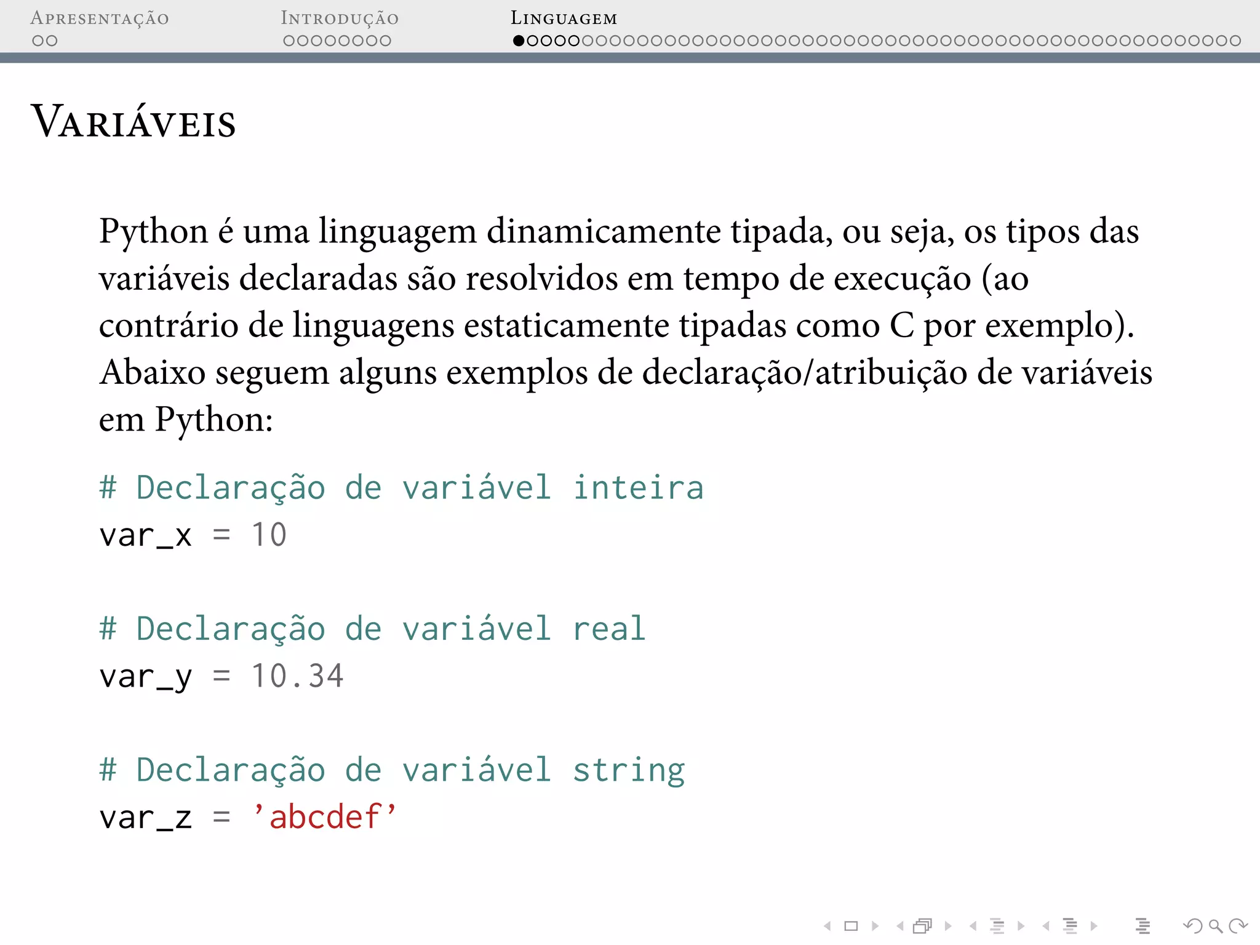The width and height of the screenshot is (1260, 945).
Task: Click the comment 'Declaração de variável string'
Action: pyautogui.click(x=392, y=771)
